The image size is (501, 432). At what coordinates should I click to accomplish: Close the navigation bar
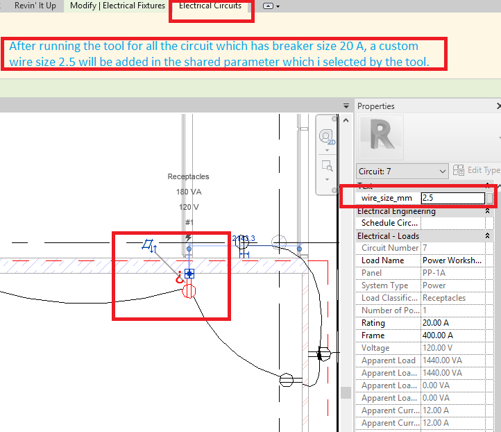[x=334, y=119]
